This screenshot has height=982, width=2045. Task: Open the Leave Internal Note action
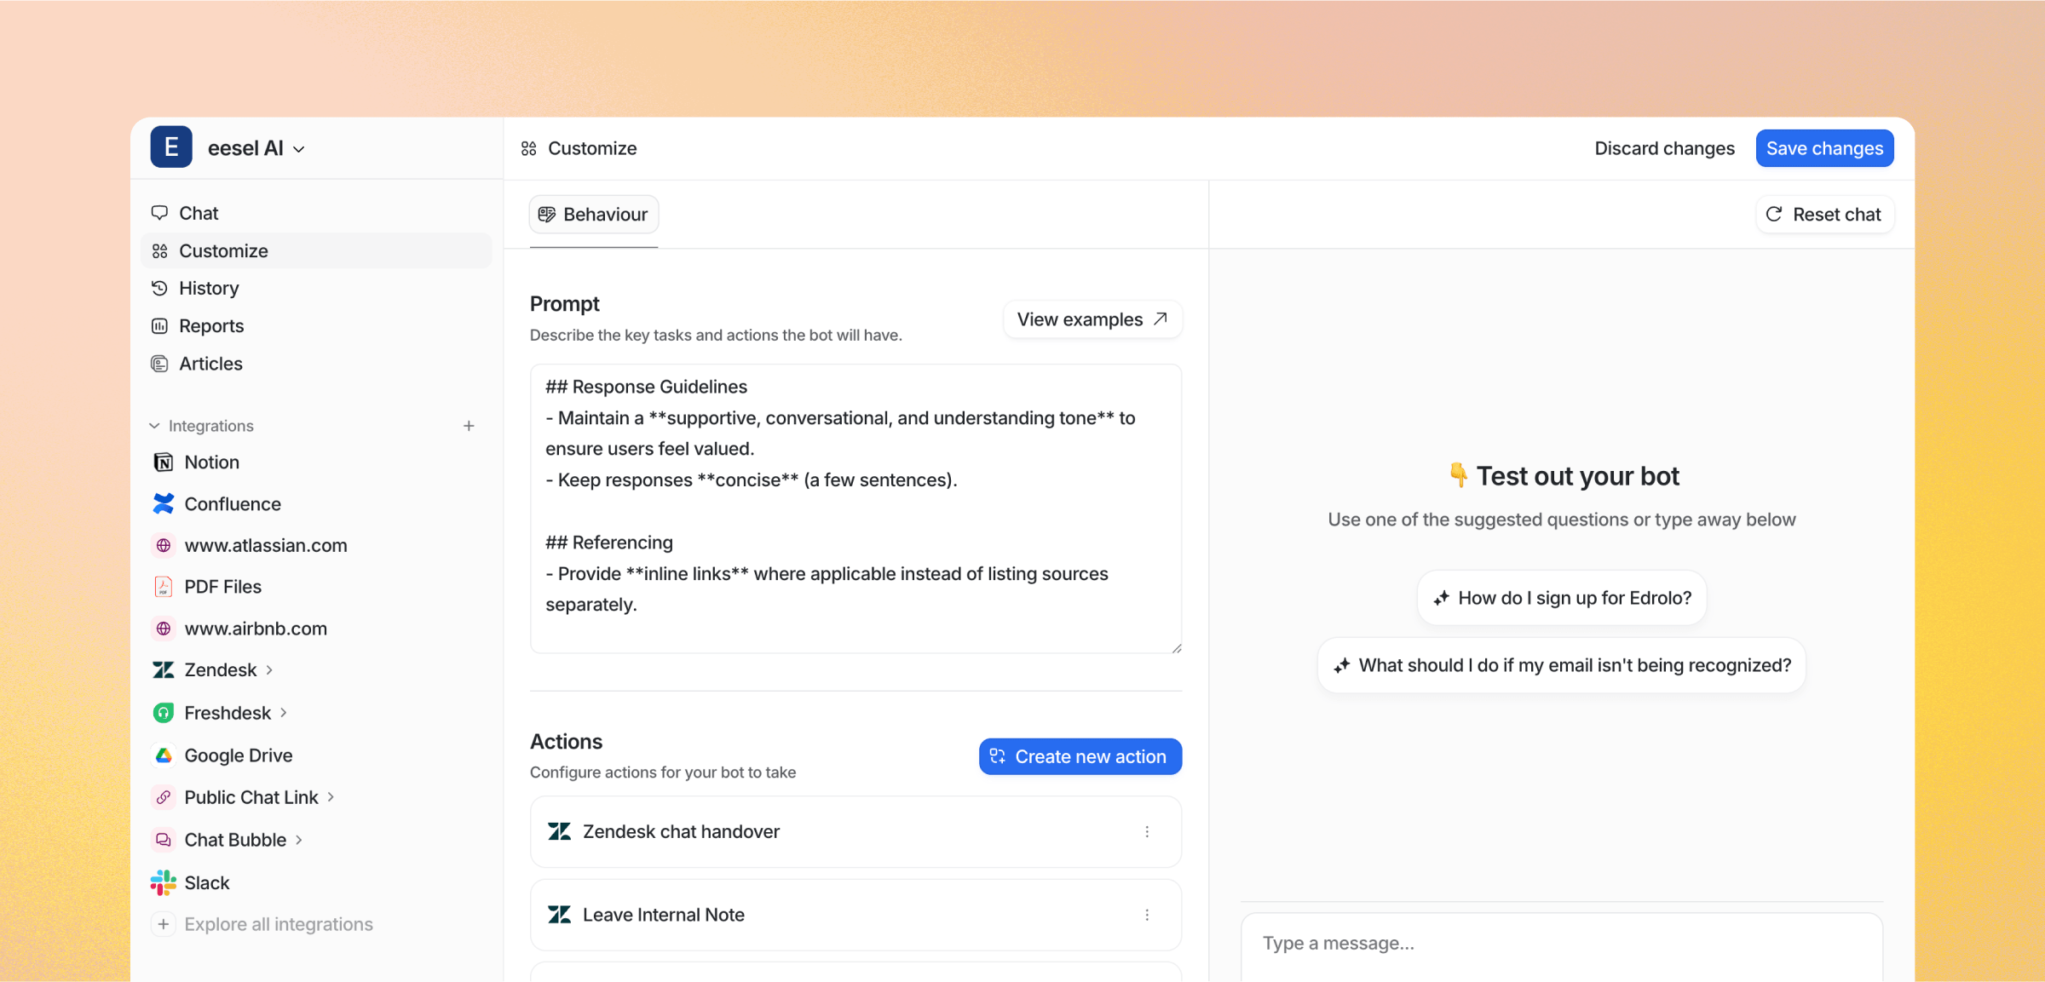855,915
